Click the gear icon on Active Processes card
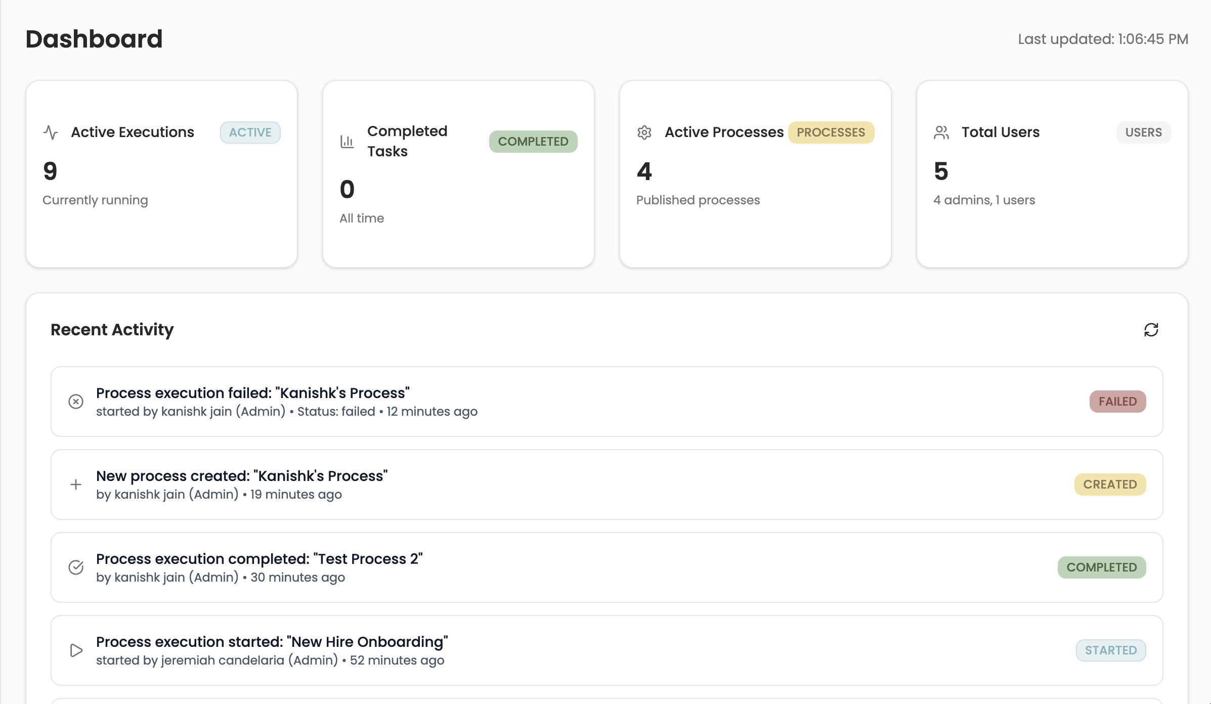The height and width of the screenshot is (704, 1211). coord(644,132)
